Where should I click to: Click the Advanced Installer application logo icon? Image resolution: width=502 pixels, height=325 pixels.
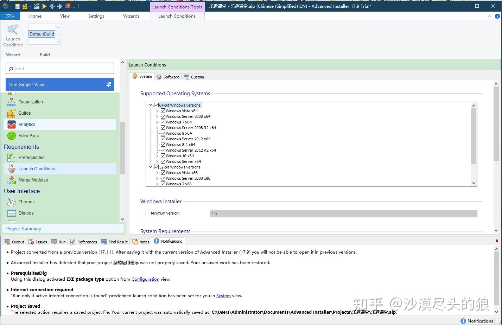click(6, 6)
